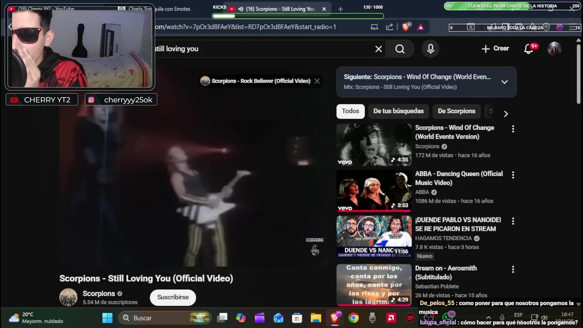Play the Duende vs Nanoide thumbnail

point(374,237)
